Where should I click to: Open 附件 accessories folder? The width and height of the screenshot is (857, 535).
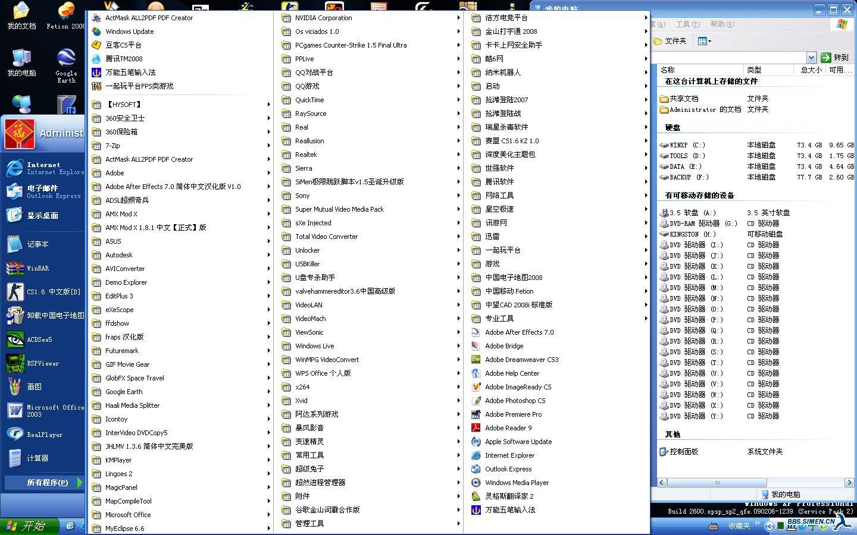coord(371,496)
